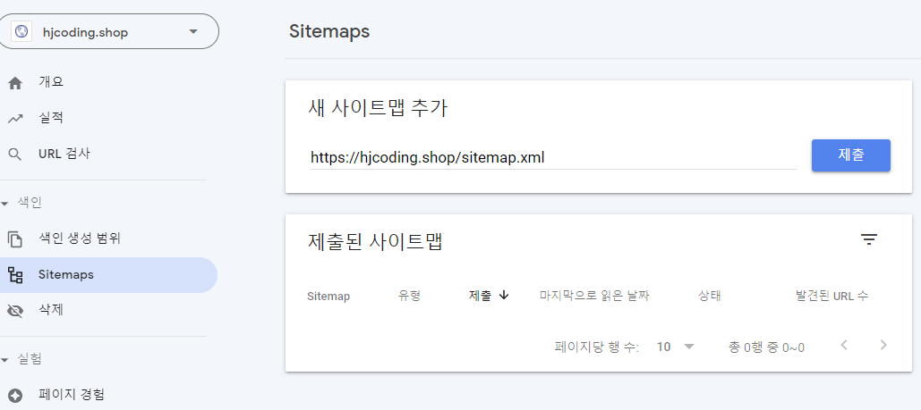The height and width of the screenshot is (410, 921).
Task: Go to next page of sitemaps
Action: click(883, 345)
